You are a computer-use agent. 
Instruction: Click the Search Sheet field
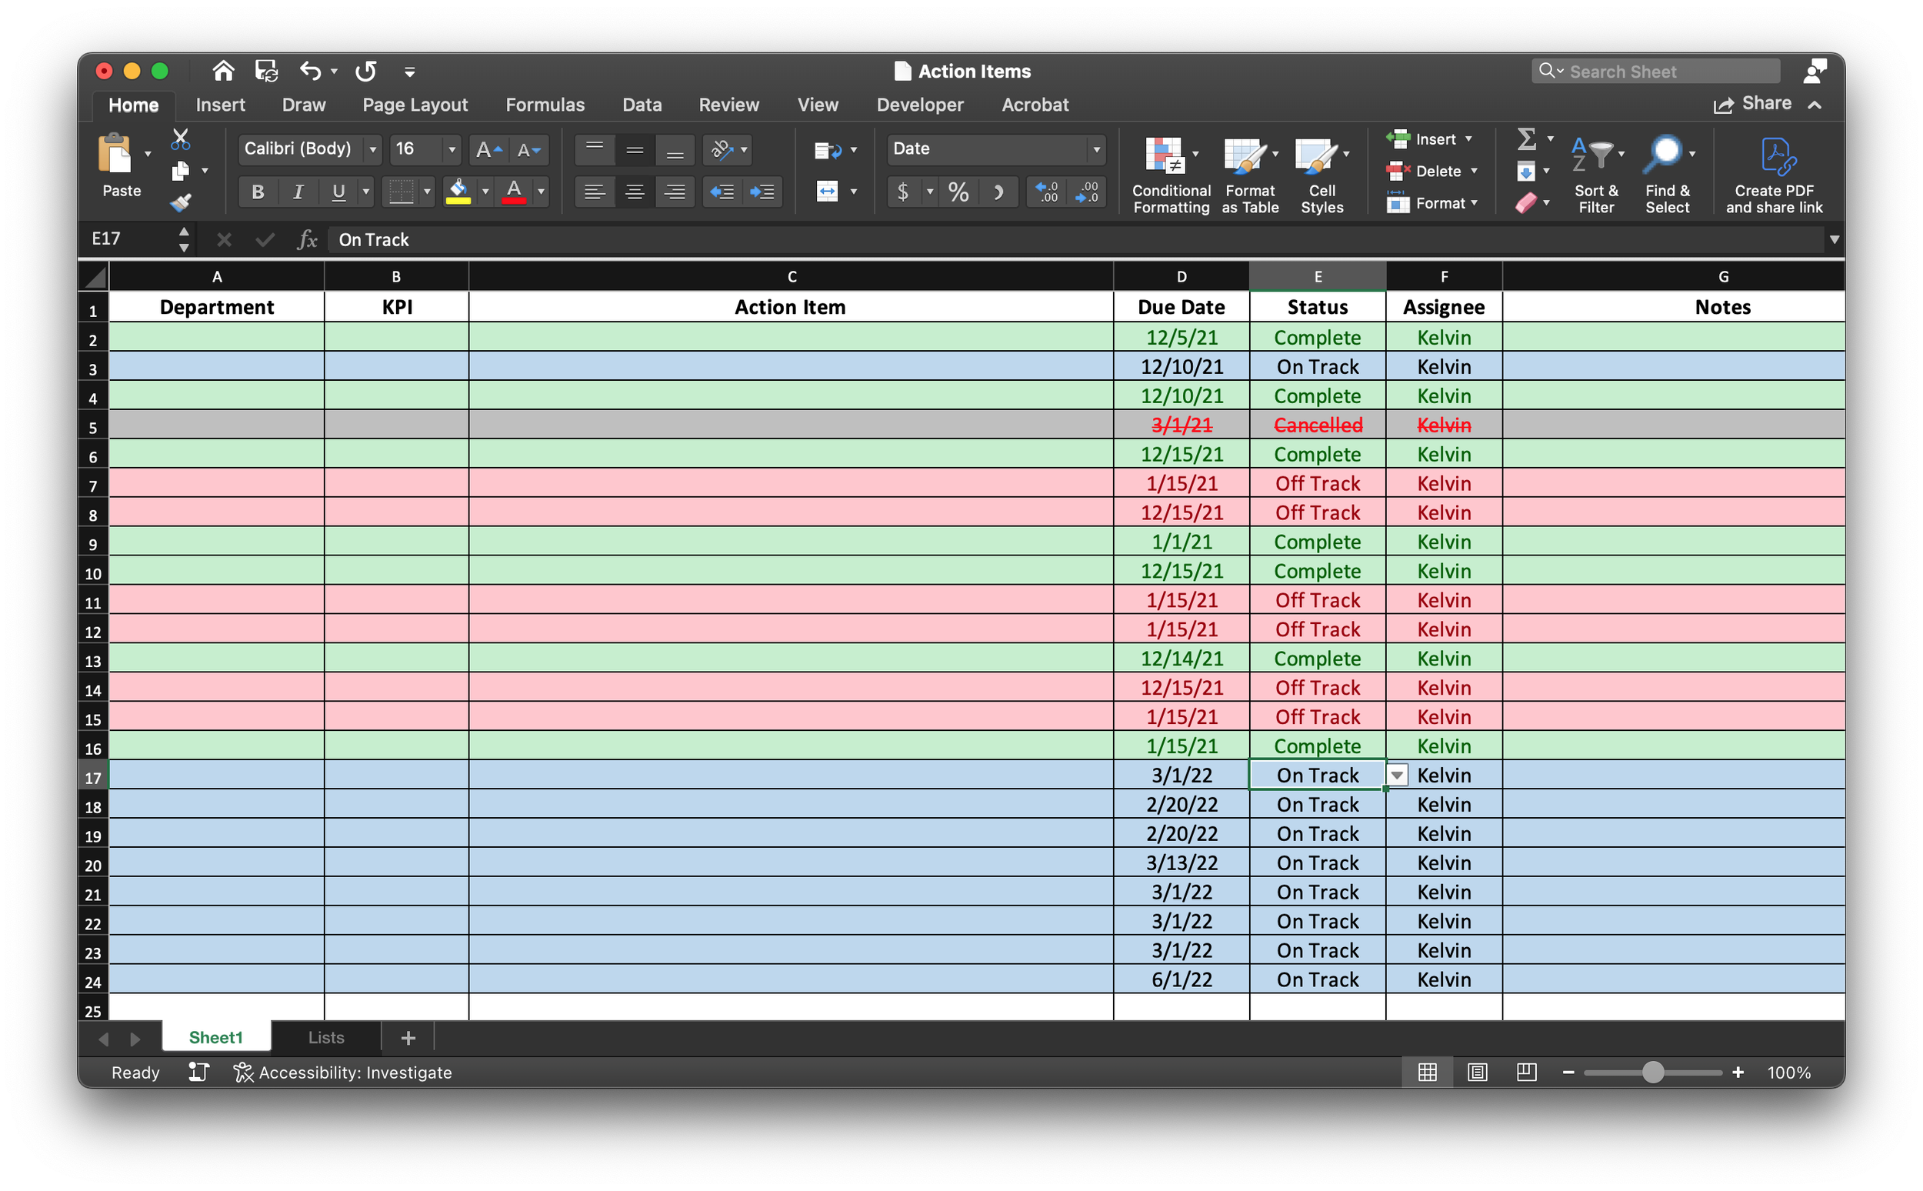[1654, 71]
